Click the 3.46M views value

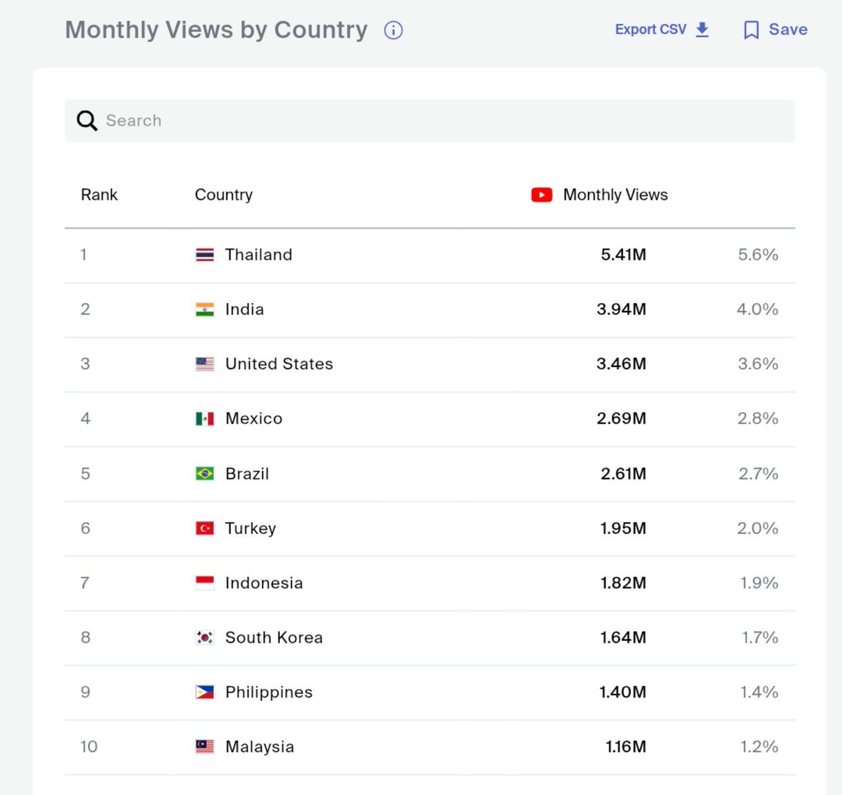(x=621, y=364)
